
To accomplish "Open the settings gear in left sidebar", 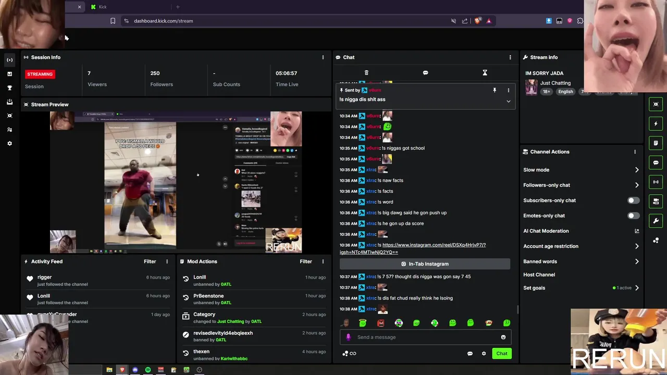I will coord(9,143).
